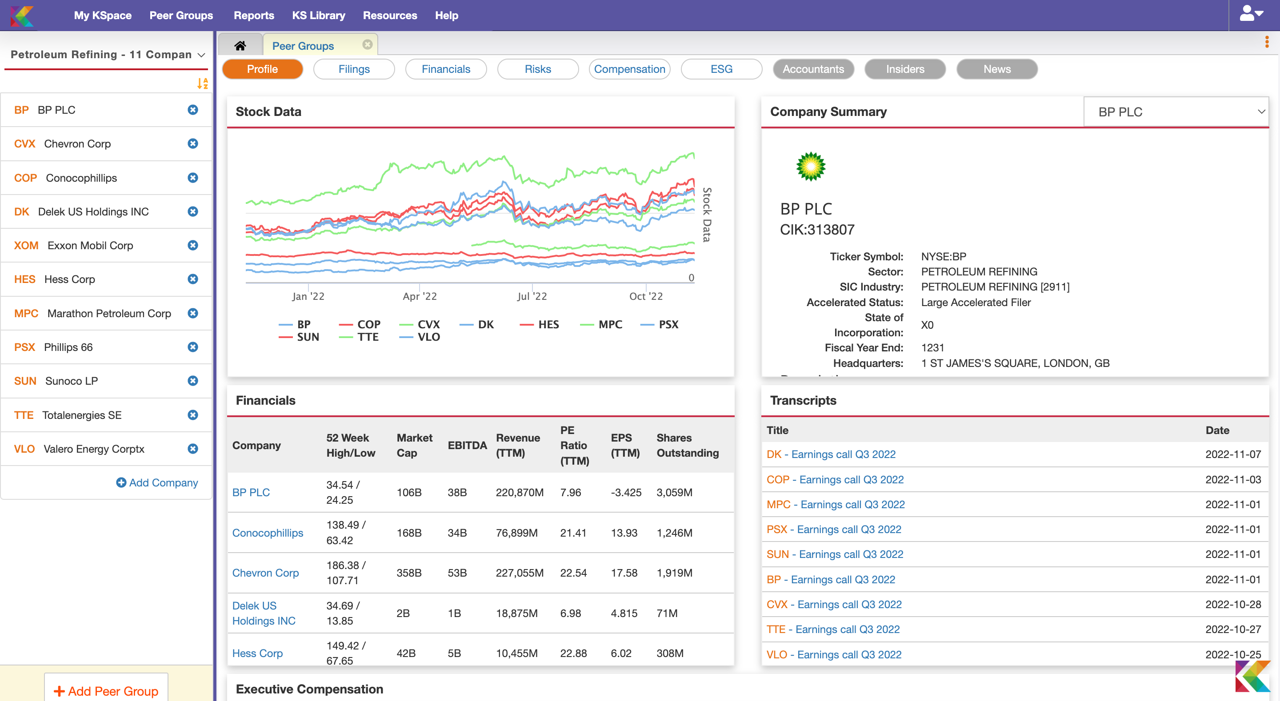Remove Hess Corp from the peer group
Viewport: 1280px width, 701px height.
(x=193, y=279)
